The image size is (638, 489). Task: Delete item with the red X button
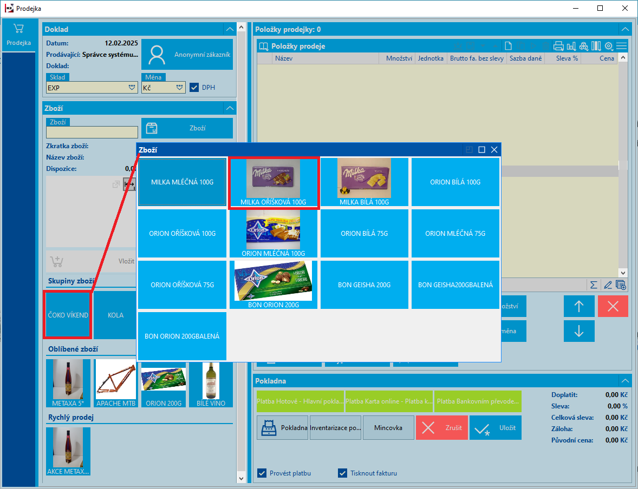pyautogui.click(x=613, y=306)
